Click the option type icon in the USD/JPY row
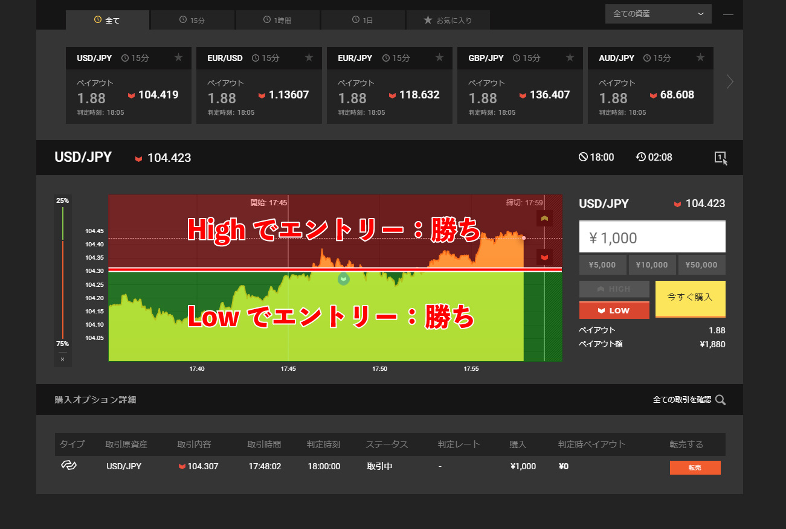The image size is (786, 529). click(x=68, y=466)
